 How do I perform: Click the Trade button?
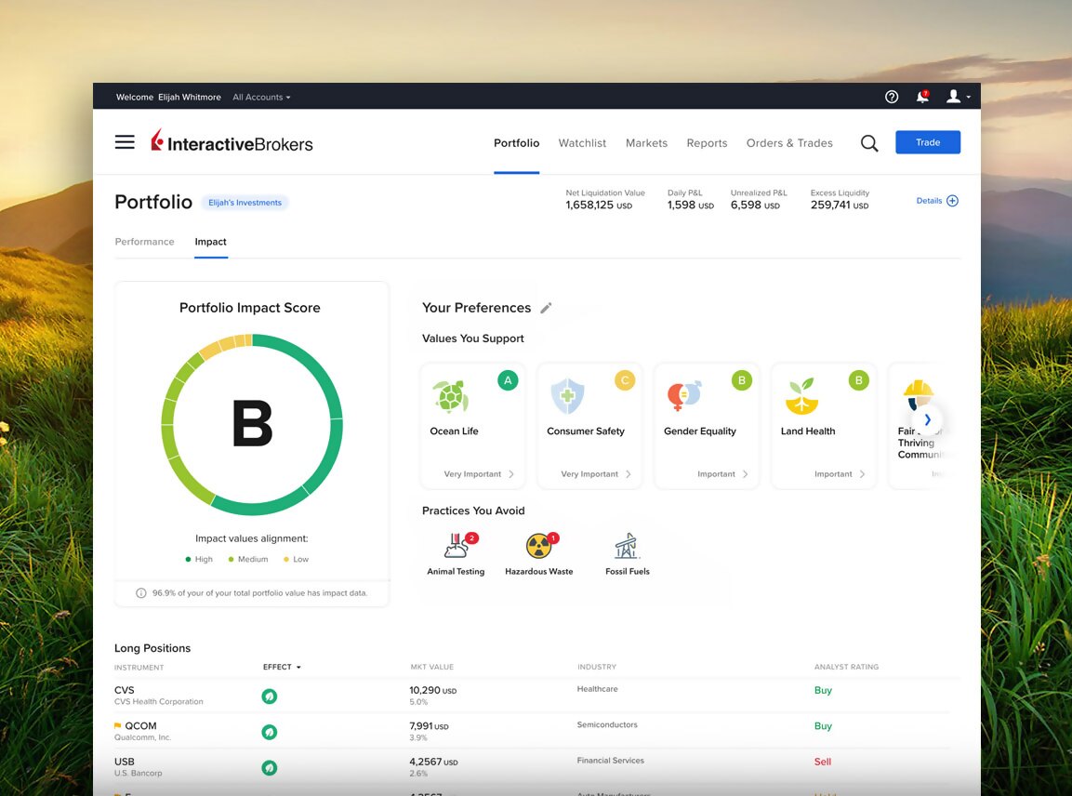[928, 141]
